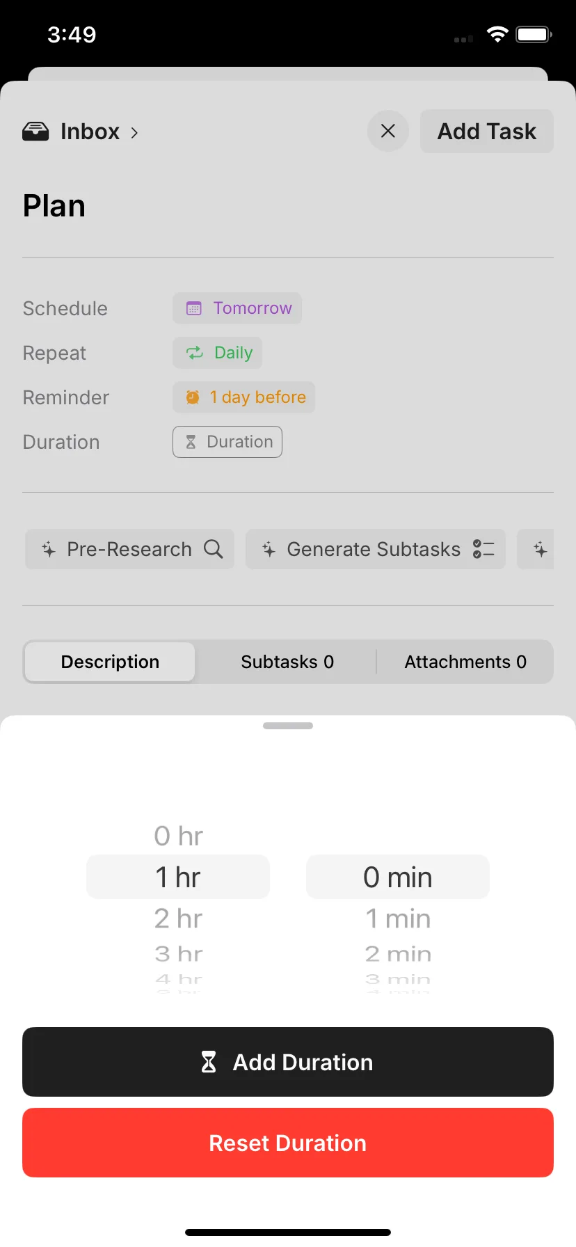This screenshot has height=1247, width=576.
Task: Open the Daily repeat chip
Action: 217,353
